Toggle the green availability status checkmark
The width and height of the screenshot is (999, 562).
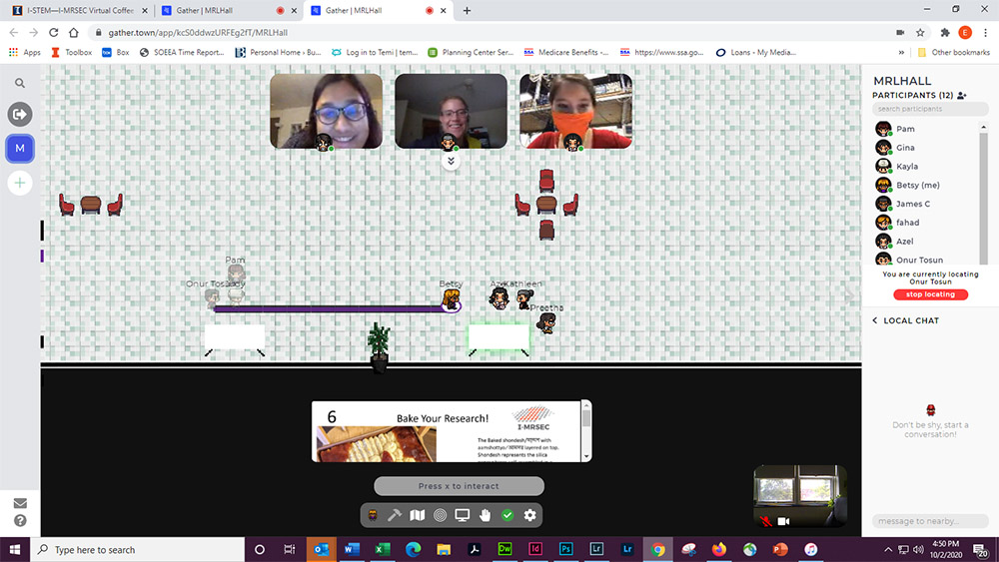[507, 515]
